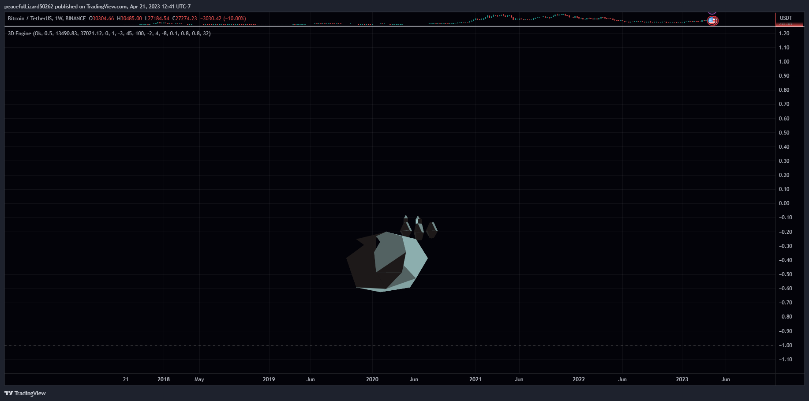
Task: Click the high price H30485.00 value
Action: tap(129, 19)
